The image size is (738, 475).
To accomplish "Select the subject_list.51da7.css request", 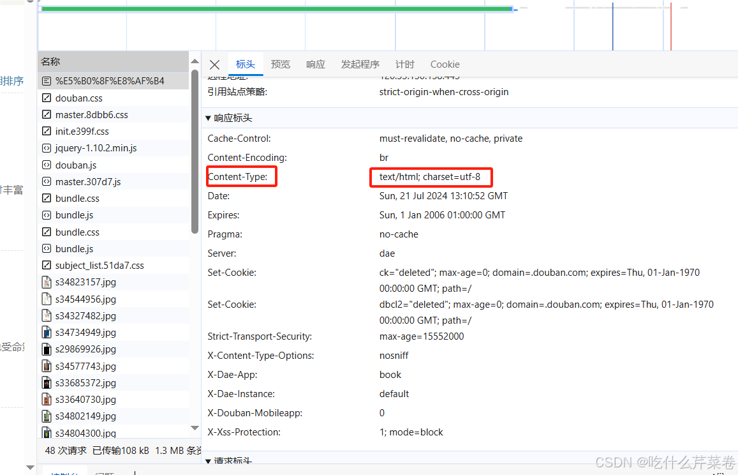I will click(113, 266).
